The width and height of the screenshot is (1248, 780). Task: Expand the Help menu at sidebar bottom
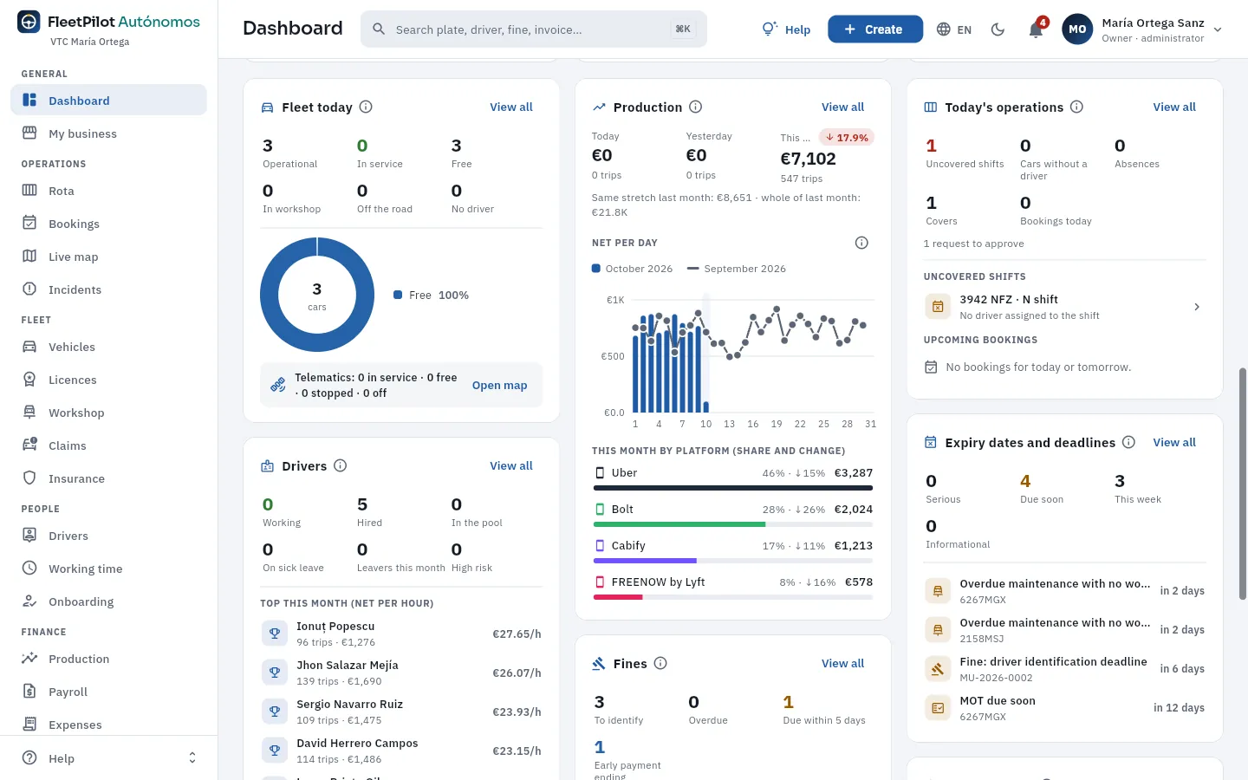click(x=109, y=758)
